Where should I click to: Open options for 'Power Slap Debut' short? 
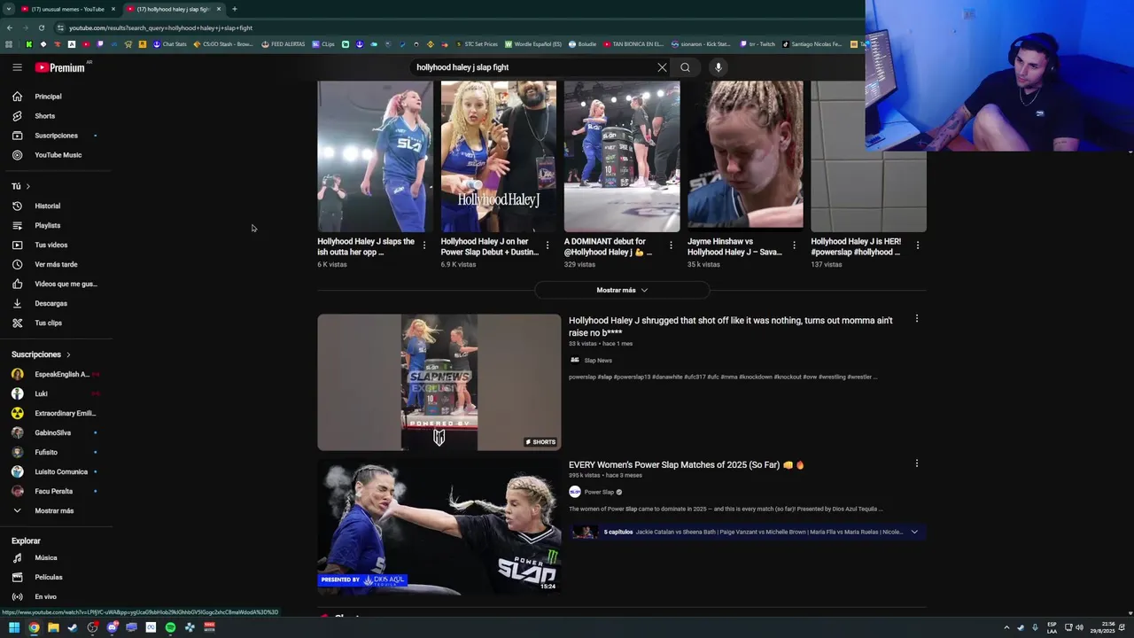coord(547,245)
